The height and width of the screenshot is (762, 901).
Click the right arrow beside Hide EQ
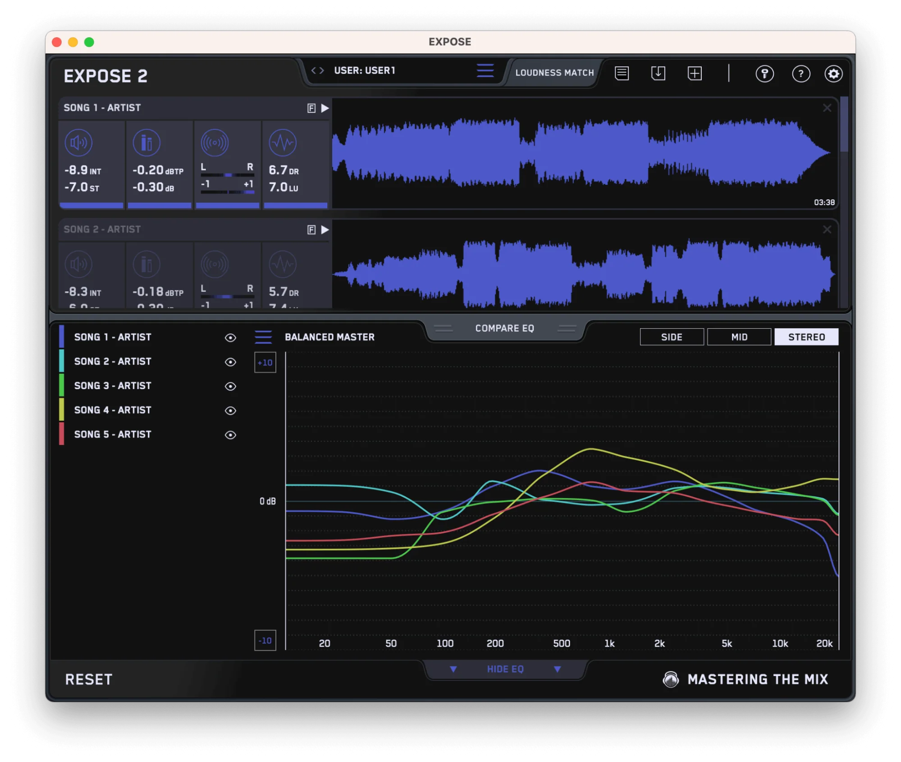click(x=557, y=670)
